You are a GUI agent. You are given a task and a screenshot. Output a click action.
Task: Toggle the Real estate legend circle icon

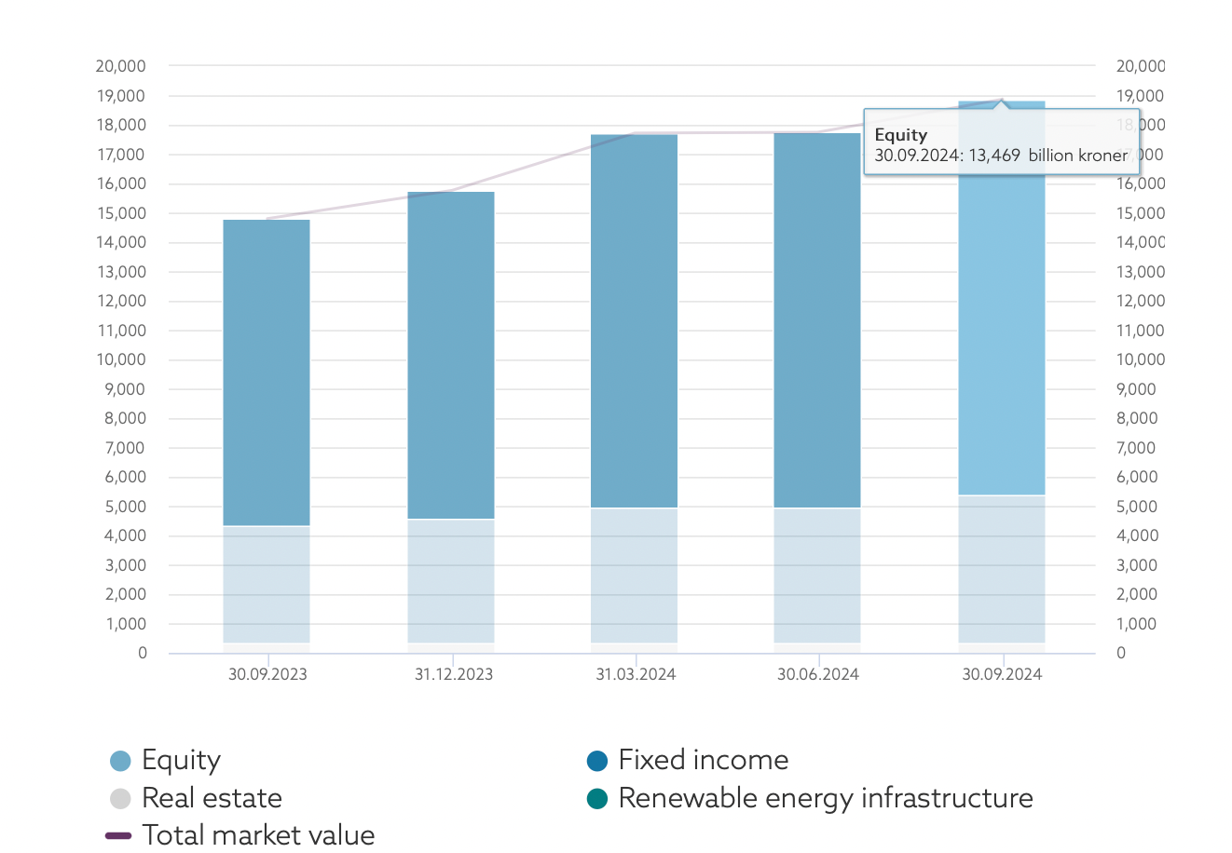pos(120,799)
